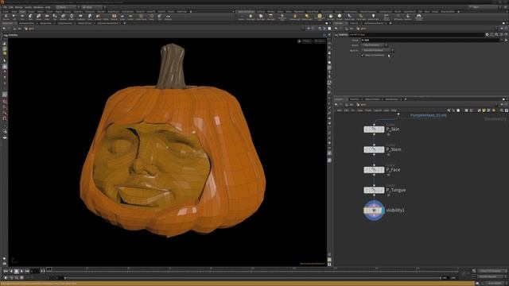Click the magnifier search icon in network toolbar
This screenshot has height=286, width=509.
coord(502,110)
